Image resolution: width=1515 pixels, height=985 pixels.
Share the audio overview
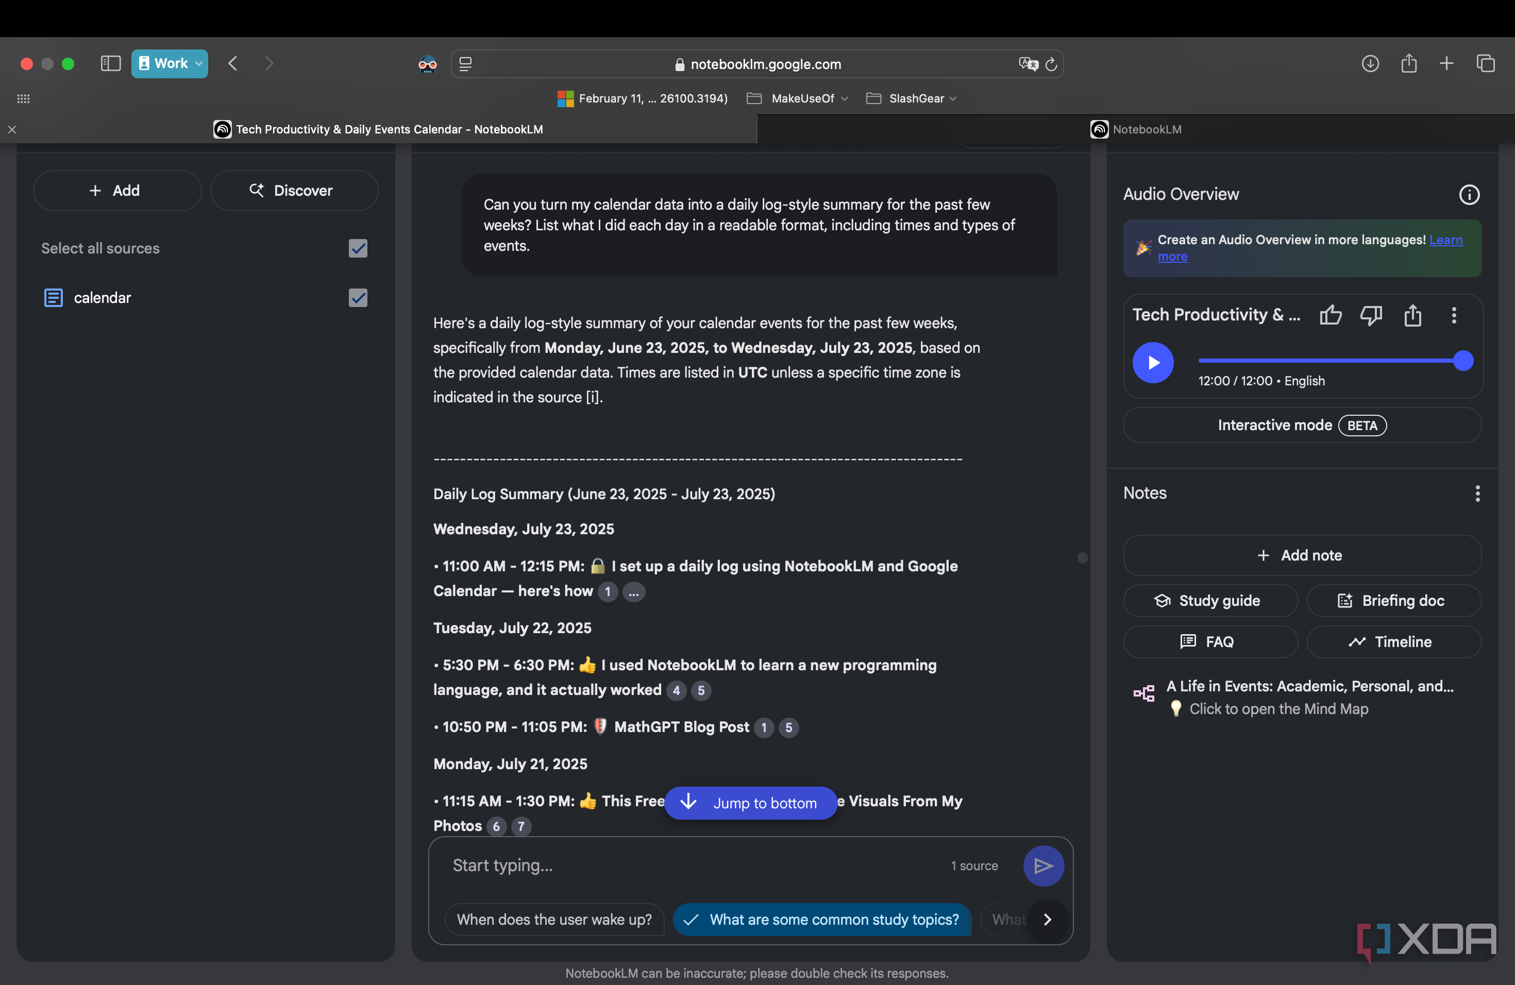click(1412, 315)
